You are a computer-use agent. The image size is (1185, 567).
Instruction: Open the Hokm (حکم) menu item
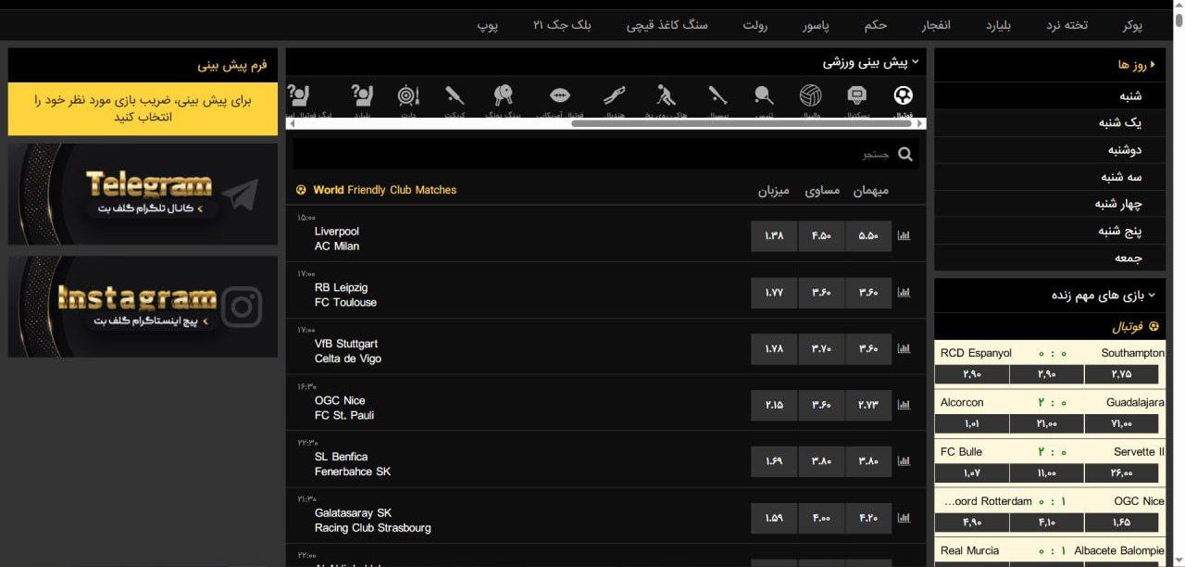click(x=876, y=25)
